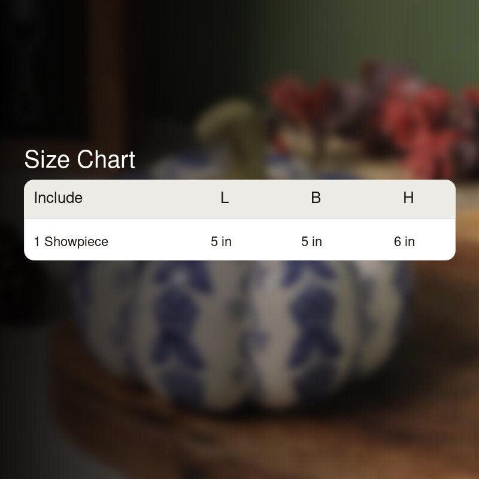This screenshot has height=479, width=479.
Task: Click the dark background area top left
Action: 46,61
